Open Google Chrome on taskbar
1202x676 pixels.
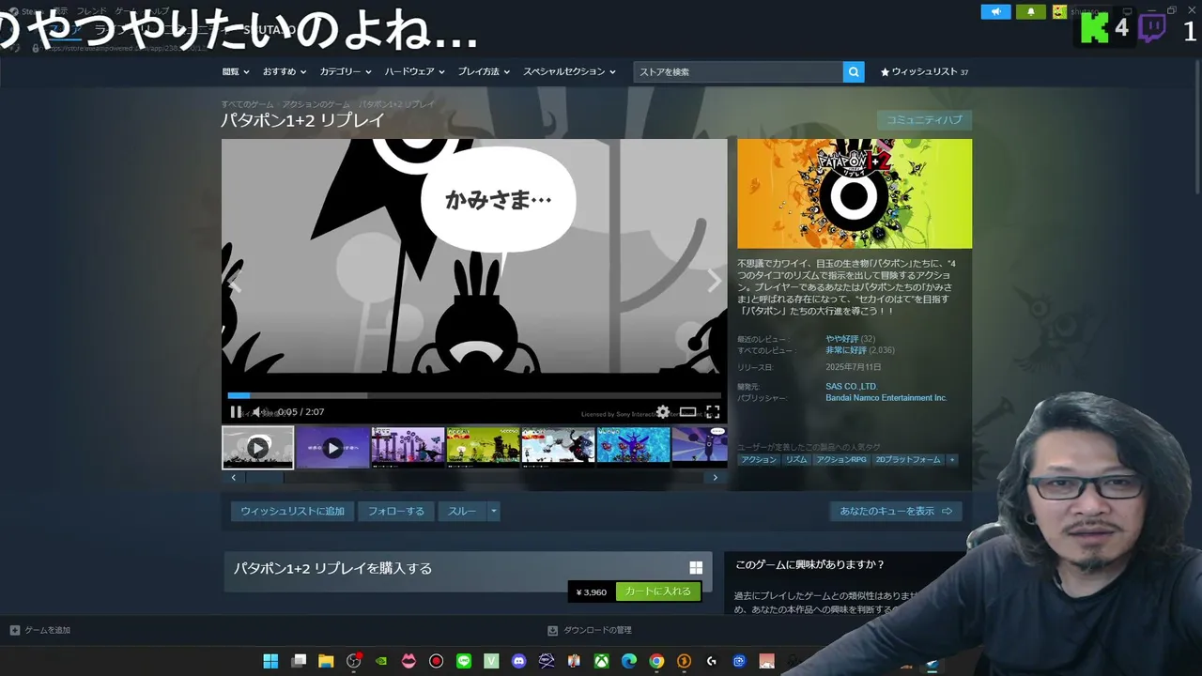pos(656,661)
